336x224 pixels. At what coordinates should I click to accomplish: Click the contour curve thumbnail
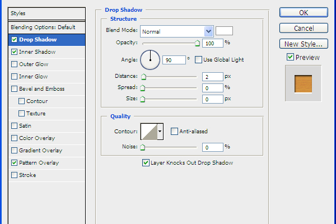[x=149, y=132]
